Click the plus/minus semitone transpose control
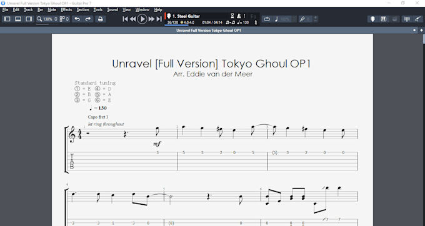This screenshot has height=226, width=425. tap(316, 19)
